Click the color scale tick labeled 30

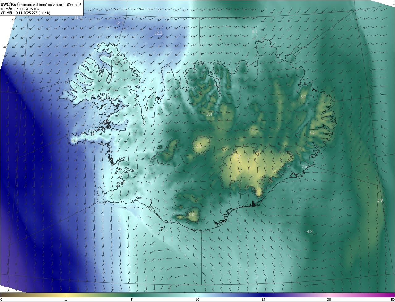[329, 300]
